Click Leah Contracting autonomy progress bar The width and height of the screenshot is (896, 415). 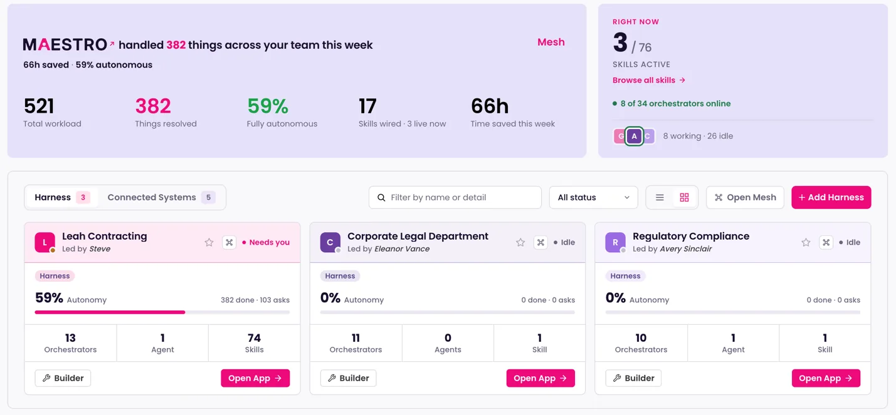162,312
